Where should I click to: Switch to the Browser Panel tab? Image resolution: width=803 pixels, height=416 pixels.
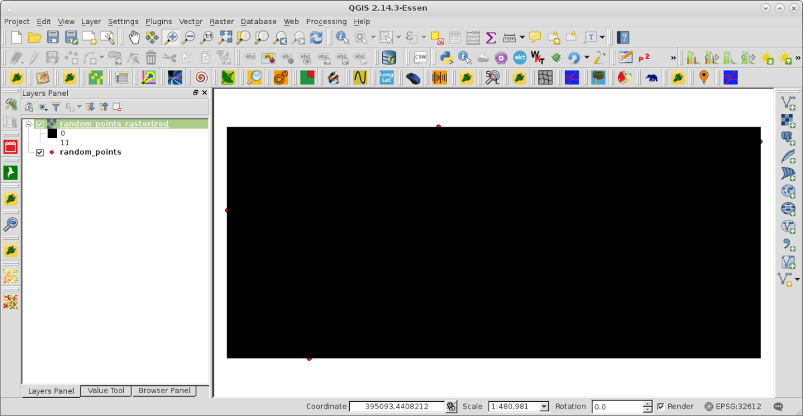click(164, 391)
